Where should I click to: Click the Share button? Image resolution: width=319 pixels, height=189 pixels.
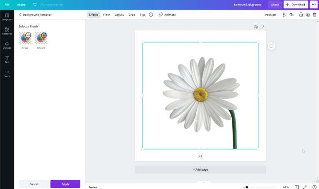[x=275, y=5]
